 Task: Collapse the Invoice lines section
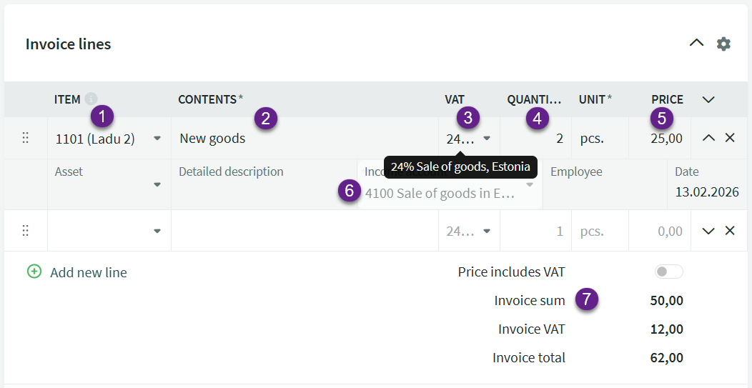coord(696,44)
